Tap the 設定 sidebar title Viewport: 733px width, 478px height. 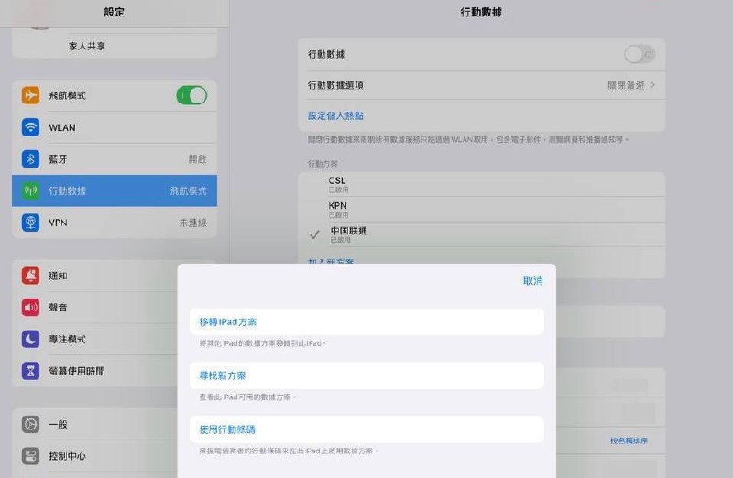click(114, 12)
